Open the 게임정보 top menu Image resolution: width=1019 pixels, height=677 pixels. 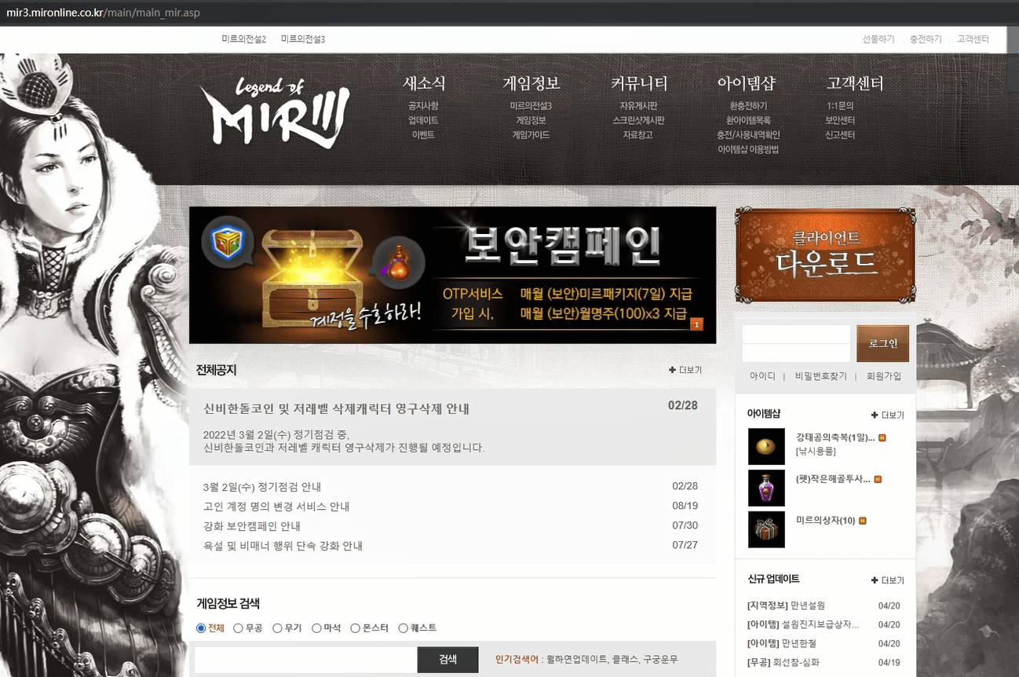click(x=531, y=83)
